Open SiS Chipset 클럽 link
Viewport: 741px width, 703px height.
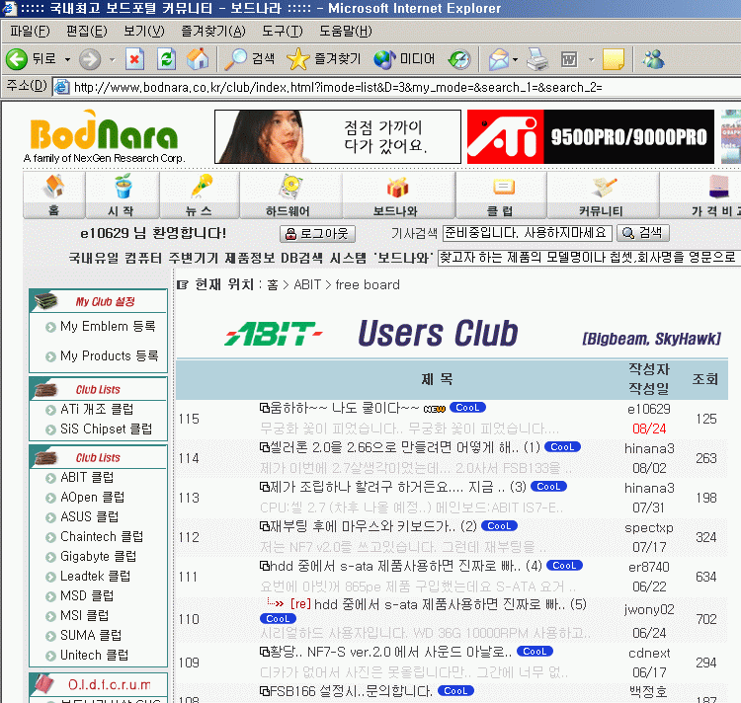[x=106, y=430]
